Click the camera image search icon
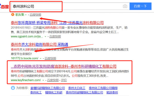The image size is (154, 96). point(125,6)
